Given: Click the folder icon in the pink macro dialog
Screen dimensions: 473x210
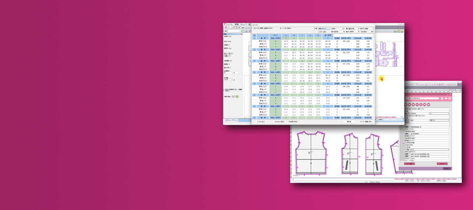Looking at the screenshot, I should point(446,98).
